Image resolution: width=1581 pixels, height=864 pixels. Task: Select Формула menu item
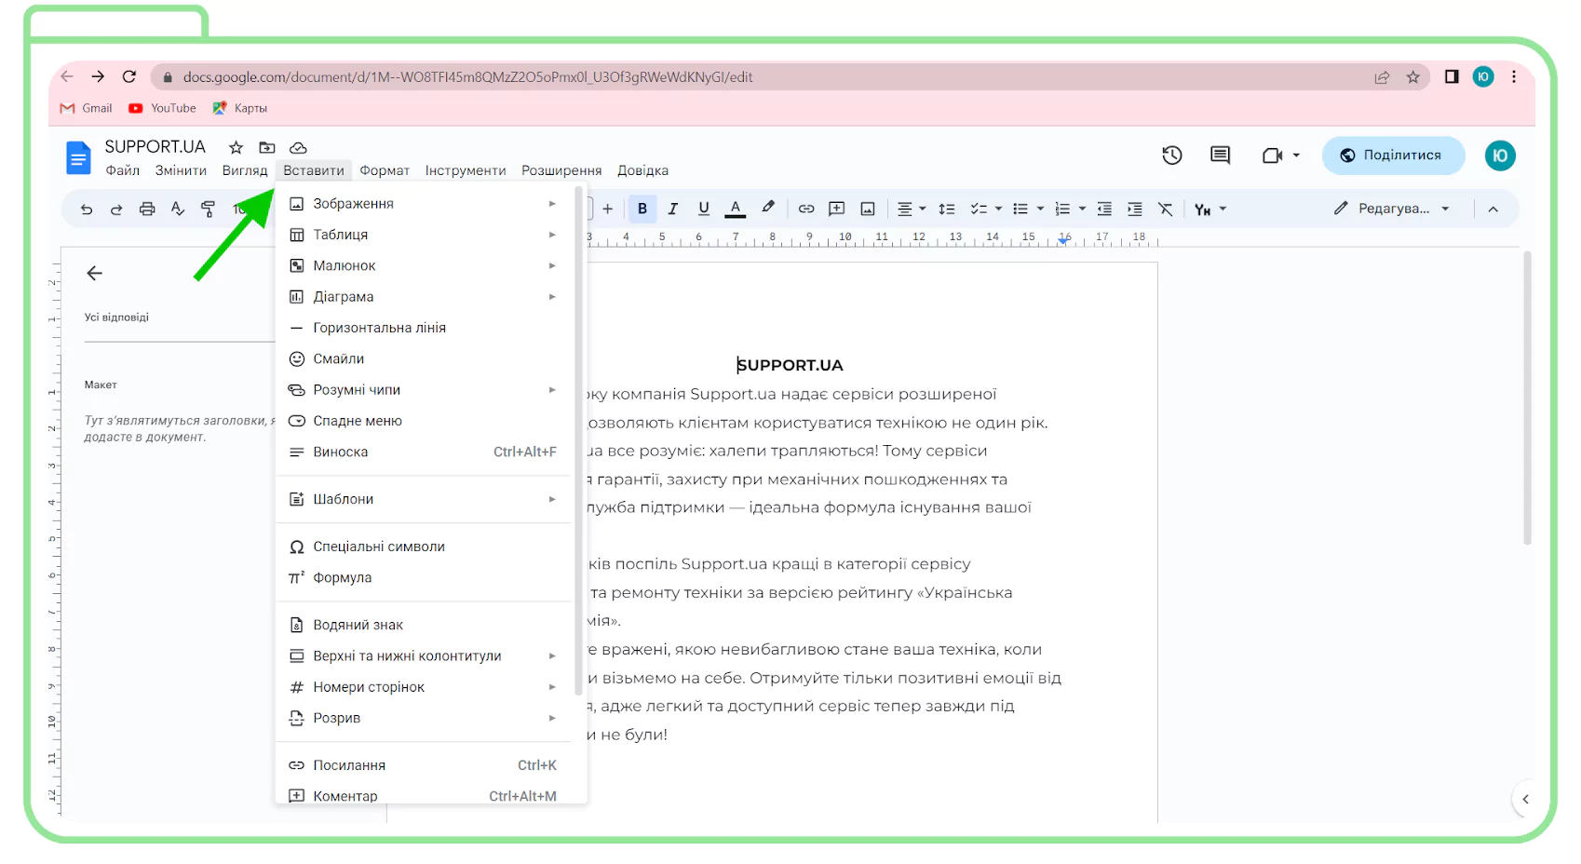[x=424, y=577]
